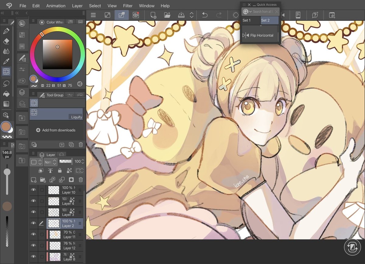Create a new layer folder
The image size is (365, 264).
coord(43,180)
